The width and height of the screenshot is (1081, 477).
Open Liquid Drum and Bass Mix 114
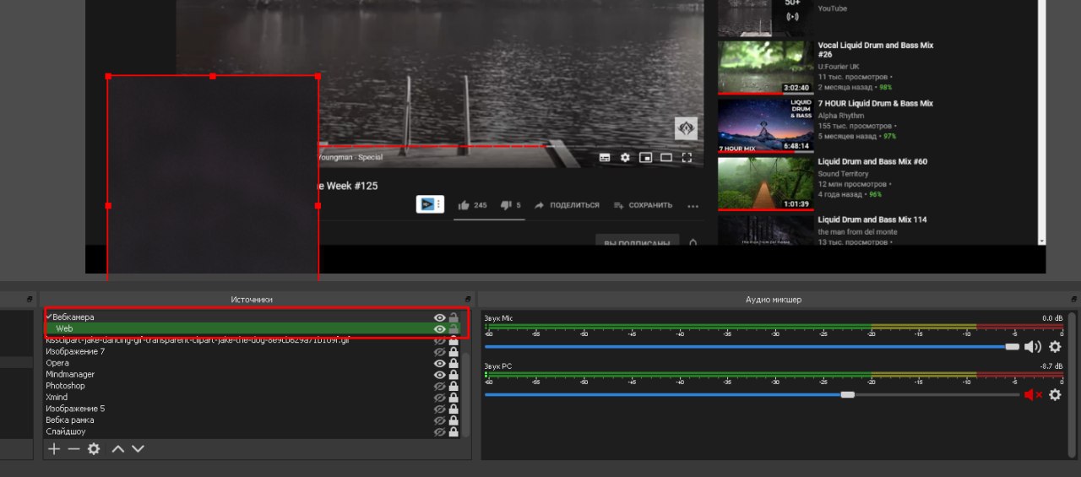click(x=872, y=220)
